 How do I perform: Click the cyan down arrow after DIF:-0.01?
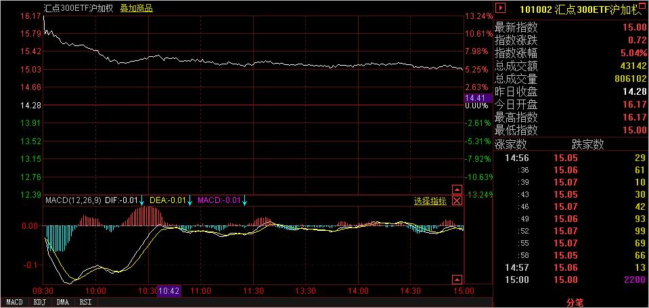pyautogui.click(x=141, y=201)
